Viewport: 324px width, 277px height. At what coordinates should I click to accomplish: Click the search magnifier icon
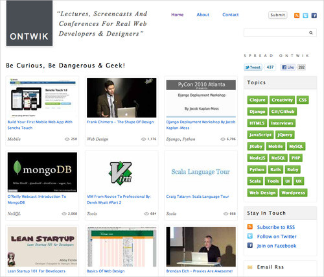(311, 33)
